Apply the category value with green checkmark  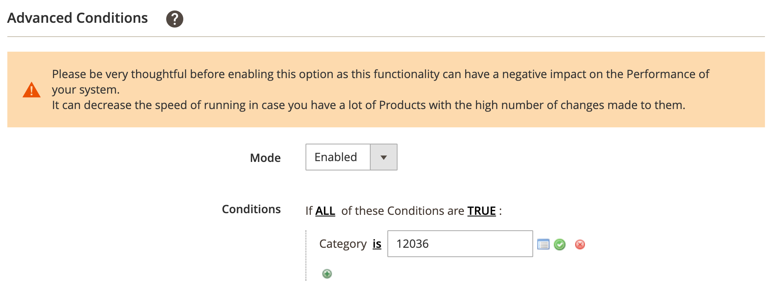point(560,244)
